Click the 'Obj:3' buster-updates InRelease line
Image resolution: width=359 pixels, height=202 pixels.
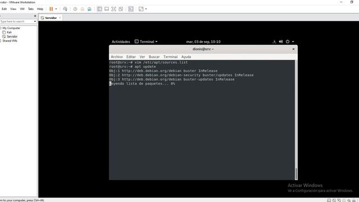(172, 80)
